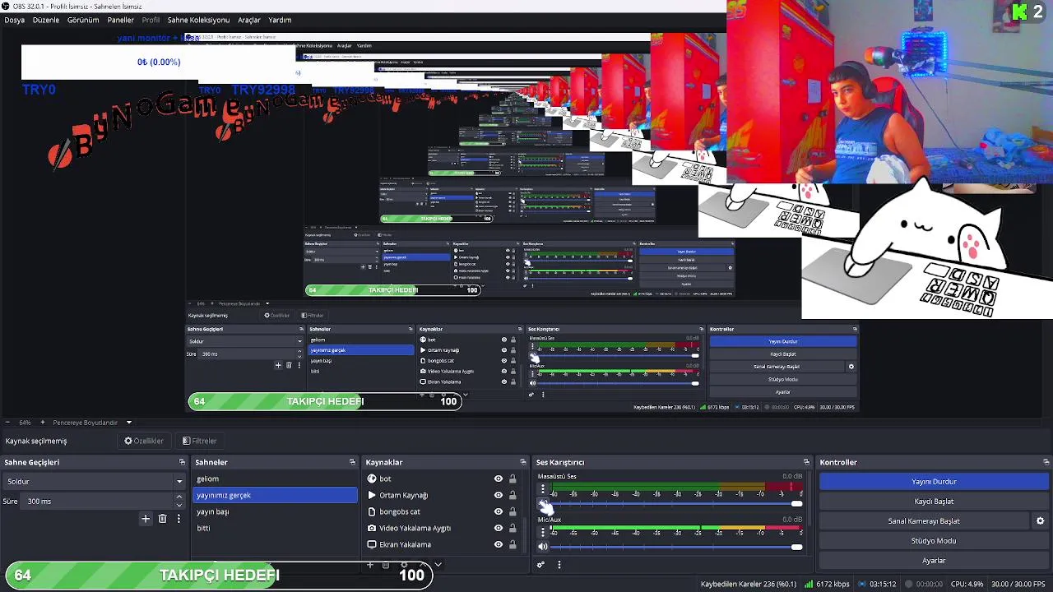Open Masaüstü Ses three-dot options menu
Image resolution: width=1053 pixels, height=592 pixels.
(x=542, y=489)
